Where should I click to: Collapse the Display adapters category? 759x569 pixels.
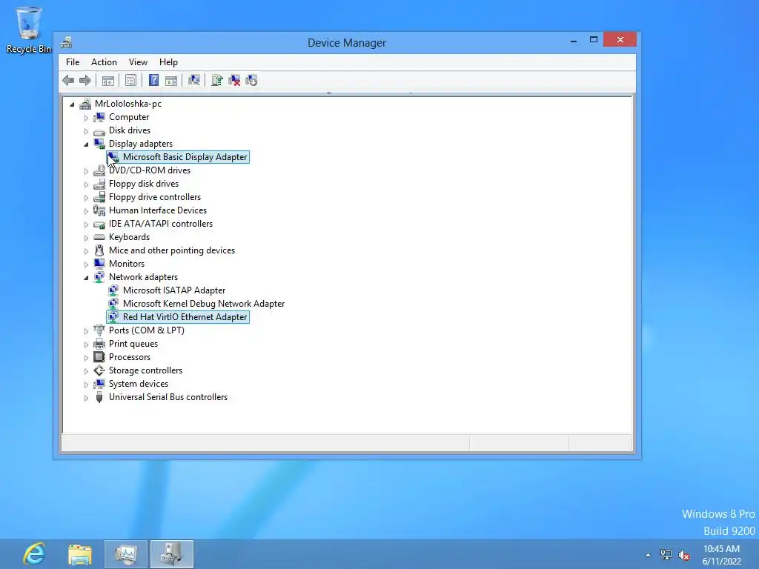tap(86, 144)
